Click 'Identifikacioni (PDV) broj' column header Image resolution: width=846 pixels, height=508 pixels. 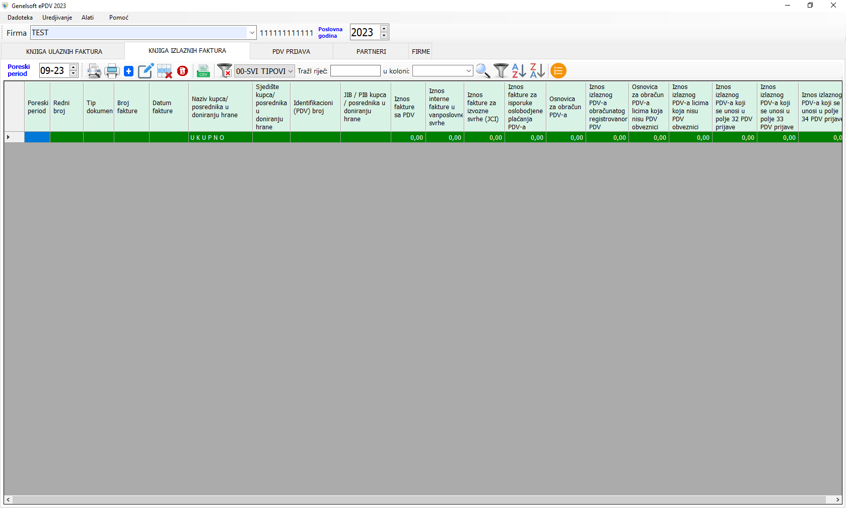[315, 107]
